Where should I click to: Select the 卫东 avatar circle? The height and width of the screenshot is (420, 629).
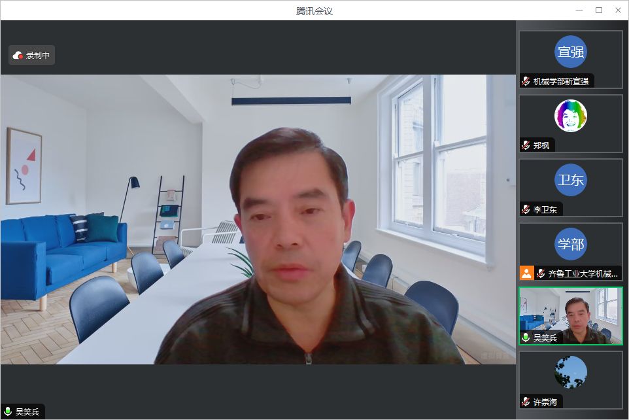pyautogui.click(x=570, y=180)
